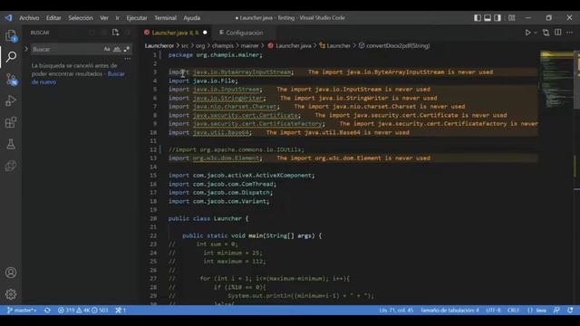This screenshot has height=326, width=580.
Task: Open the 'src' breadcrumb segment
Action: (185, 46)
